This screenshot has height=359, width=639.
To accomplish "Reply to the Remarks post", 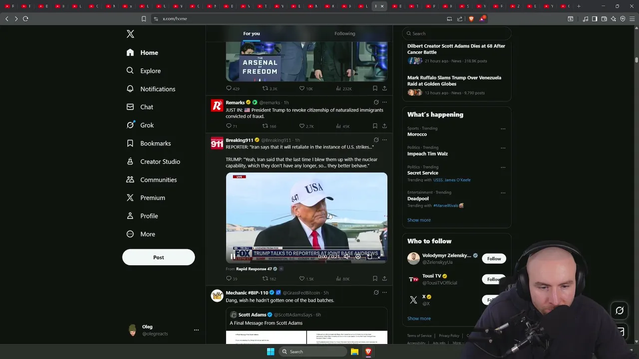I will tap(232, 126).
